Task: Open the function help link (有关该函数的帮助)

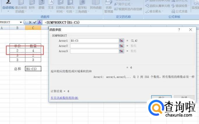Action: [64, 98]
